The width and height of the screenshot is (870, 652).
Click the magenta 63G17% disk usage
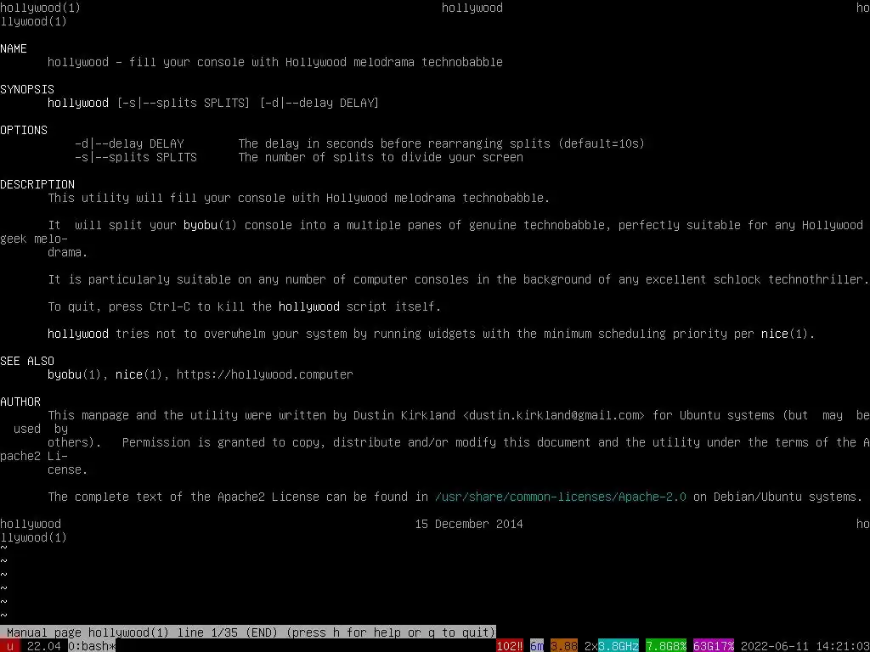[714, 646]
